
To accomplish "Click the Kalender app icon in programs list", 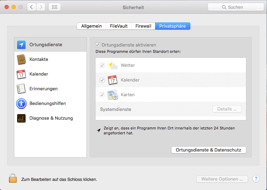I will (113, 80).
